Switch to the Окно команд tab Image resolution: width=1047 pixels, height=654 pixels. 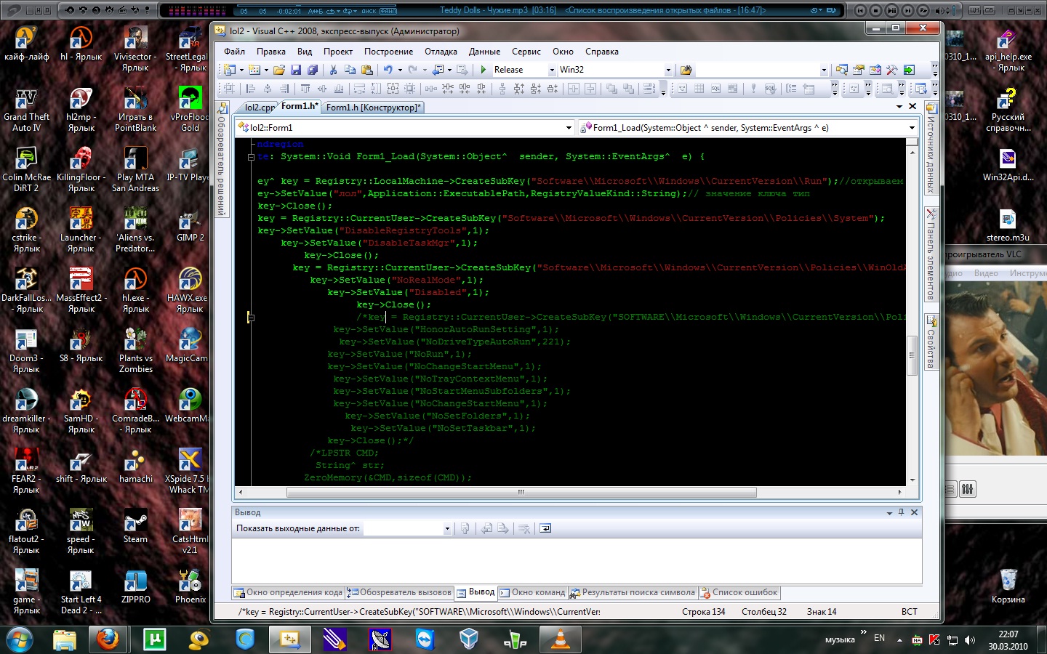tap(532, 593)
